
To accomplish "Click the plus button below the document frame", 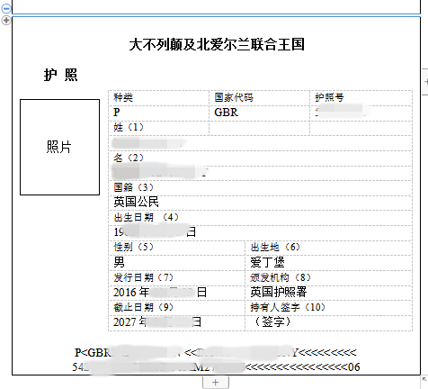I will click(216, 383).
